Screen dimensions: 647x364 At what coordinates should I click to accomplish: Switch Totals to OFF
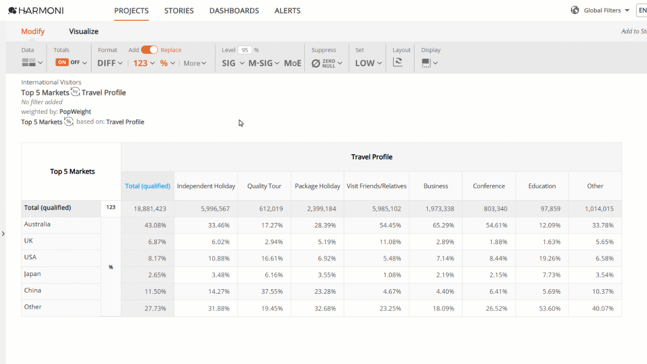75,62
